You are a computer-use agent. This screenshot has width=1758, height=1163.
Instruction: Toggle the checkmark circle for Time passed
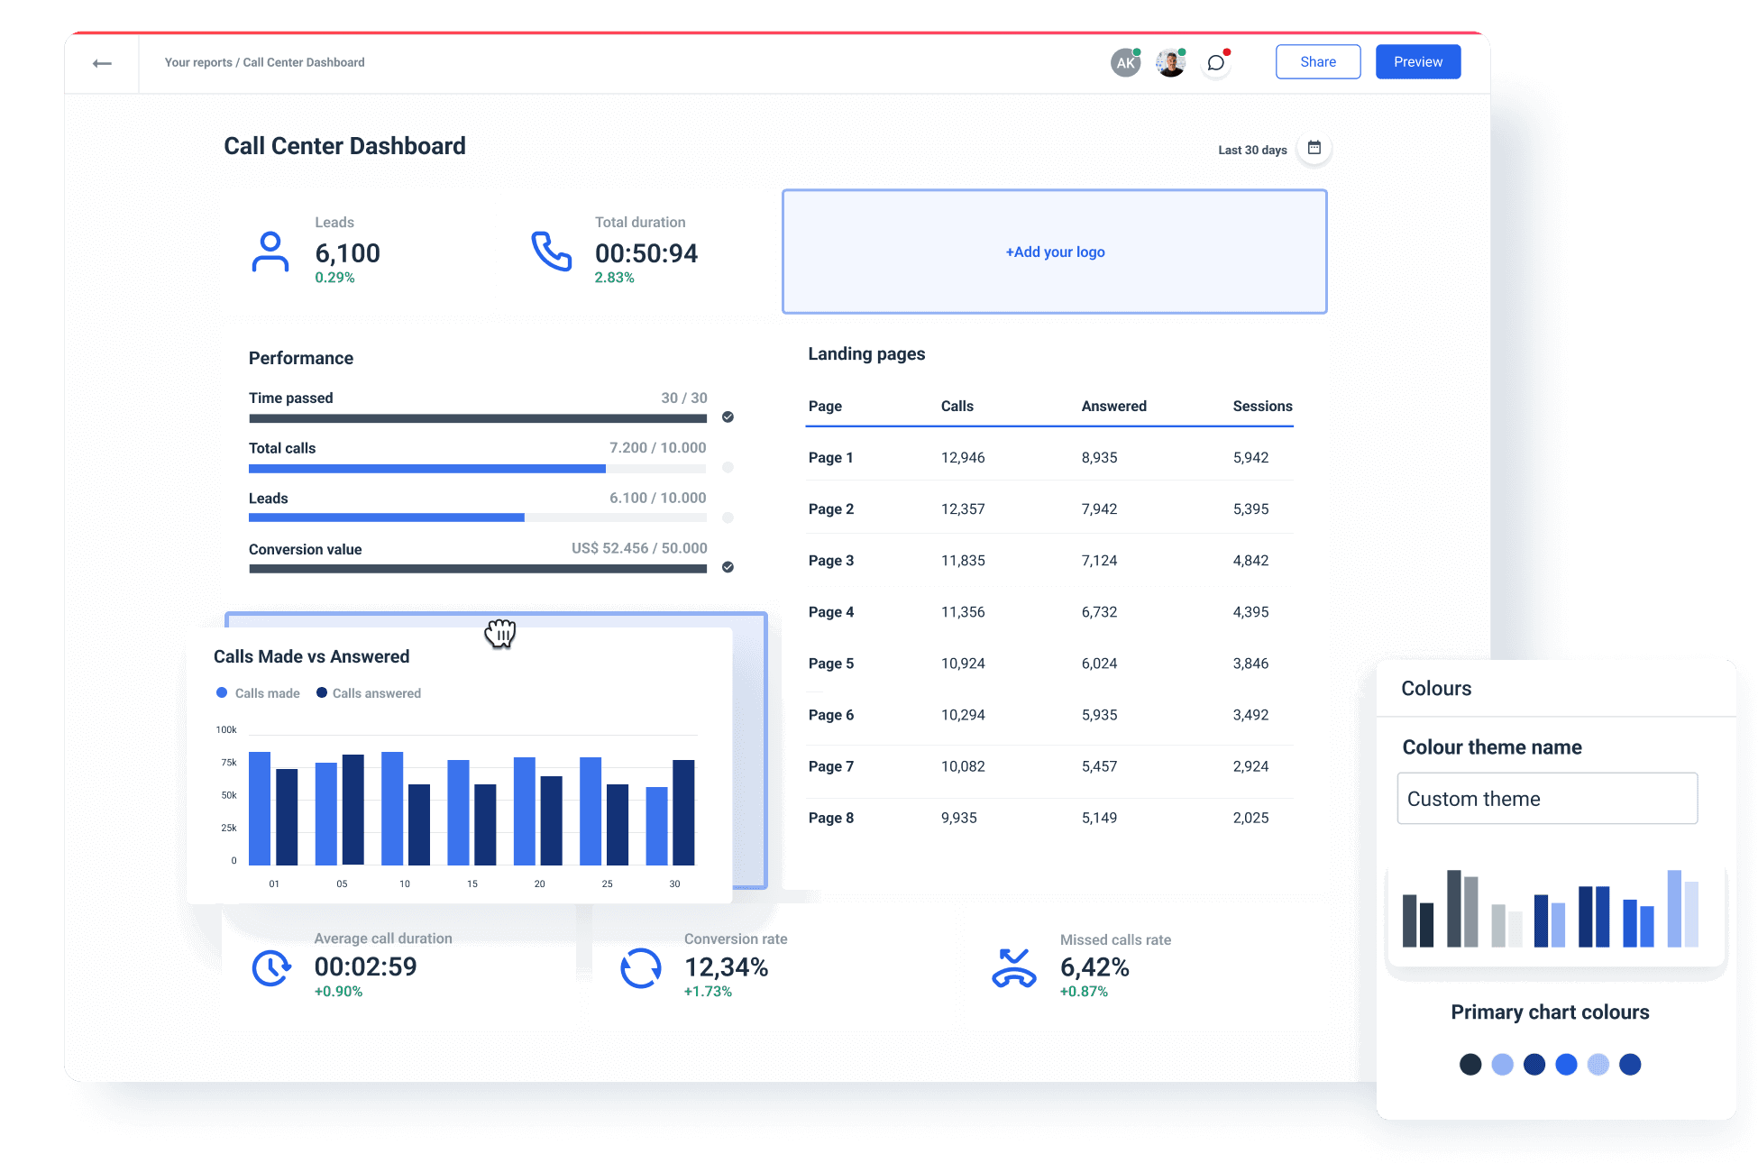(x=728, y=417)
